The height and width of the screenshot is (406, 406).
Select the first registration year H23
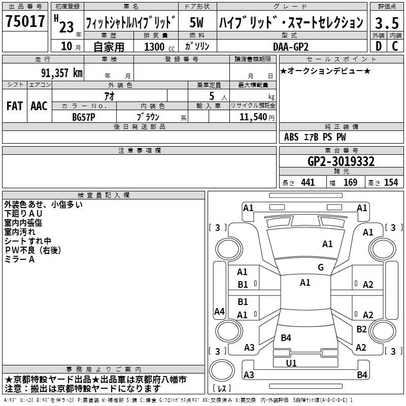(64, 24)
